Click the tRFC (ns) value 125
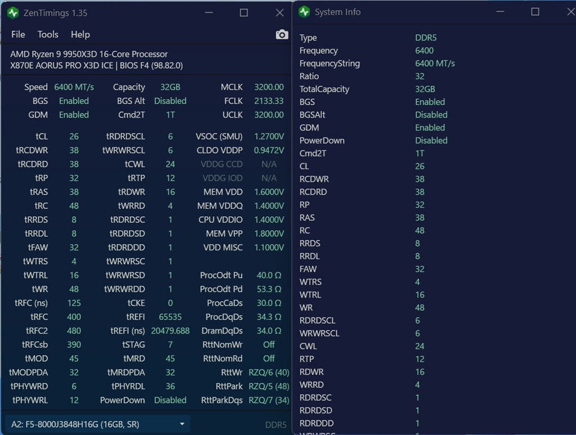Screen dimensions: 576x435 pos(74,303)
